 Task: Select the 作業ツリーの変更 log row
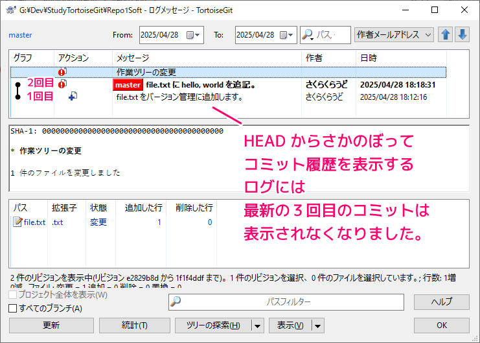point(229,72)
